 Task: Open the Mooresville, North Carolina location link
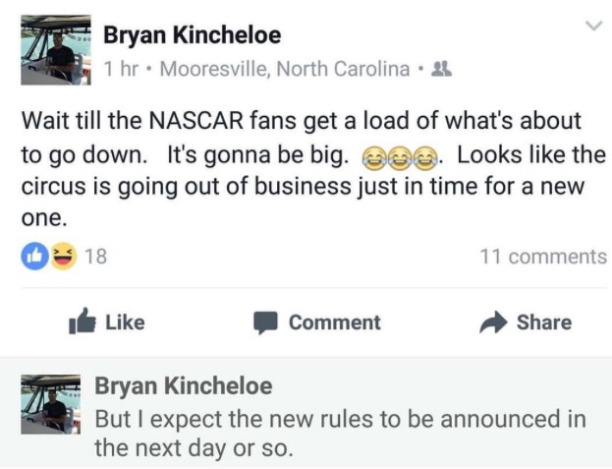[x=284, y=70]
